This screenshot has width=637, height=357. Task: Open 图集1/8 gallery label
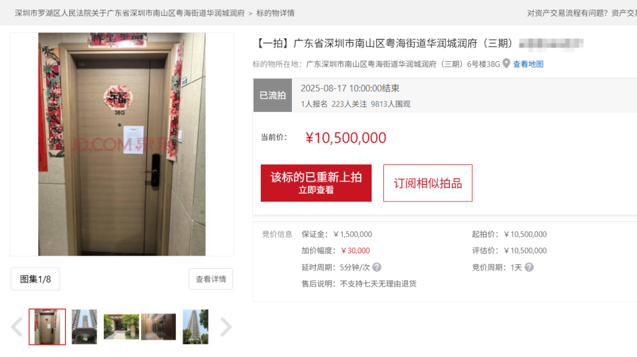35,279
